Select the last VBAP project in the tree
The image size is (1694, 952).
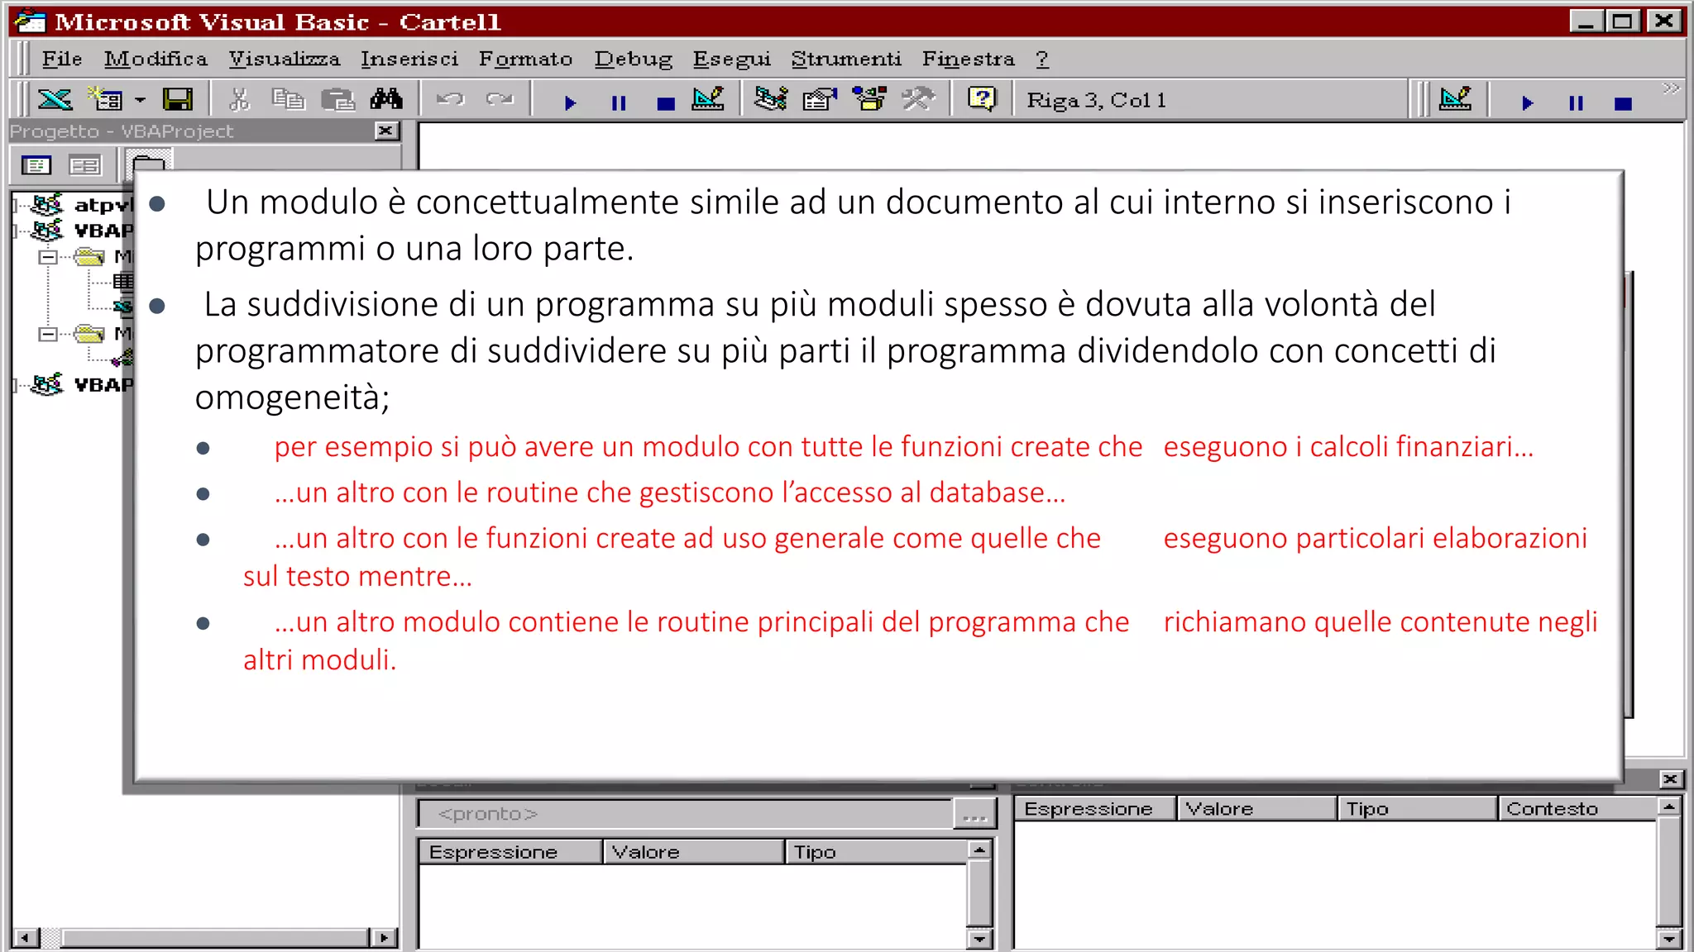(103, 384)
